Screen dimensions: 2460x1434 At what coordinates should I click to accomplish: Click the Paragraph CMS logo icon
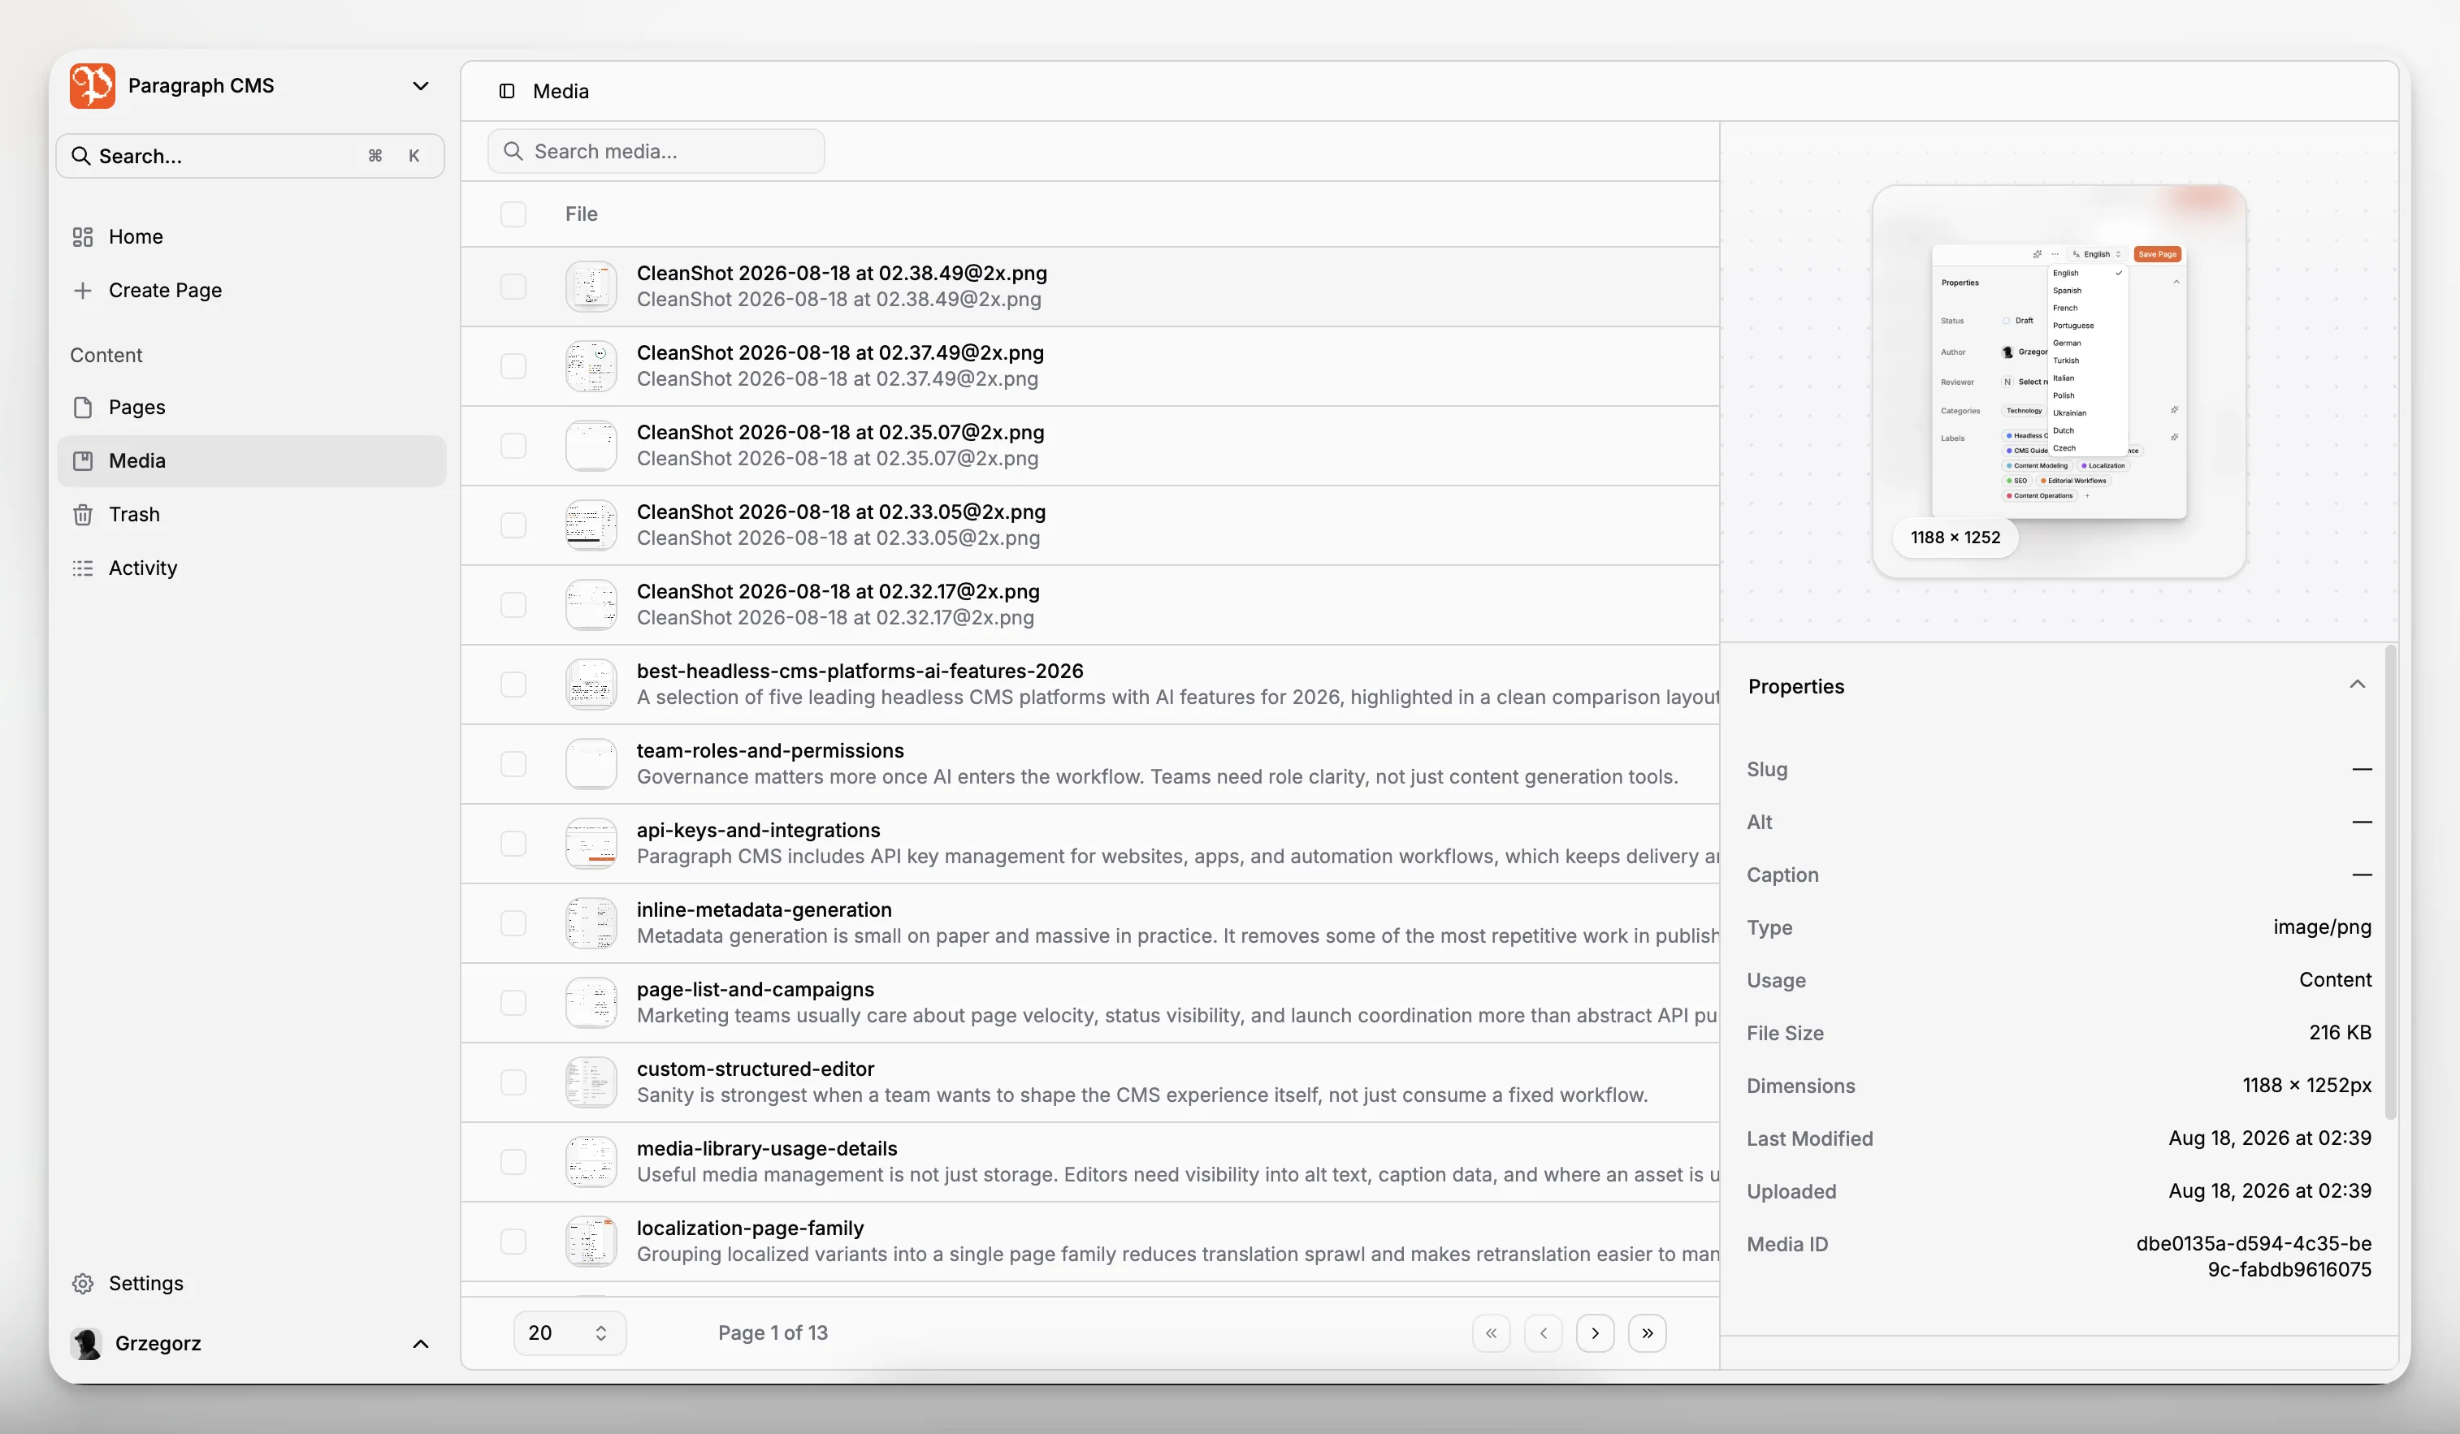coord(93,86)
